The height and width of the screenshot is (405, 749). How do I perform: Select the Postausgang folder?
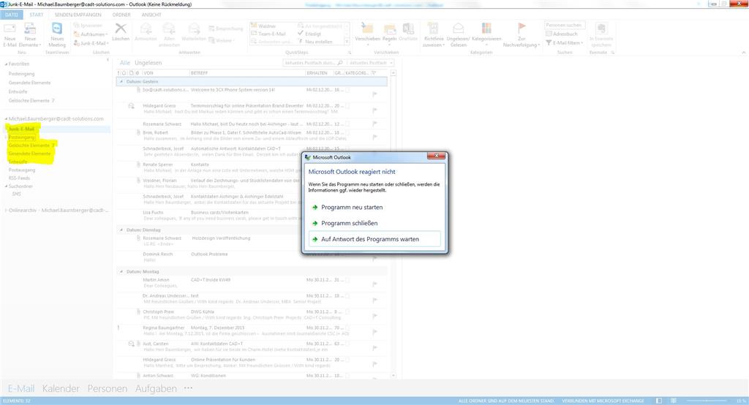click(x=22, y=170)
